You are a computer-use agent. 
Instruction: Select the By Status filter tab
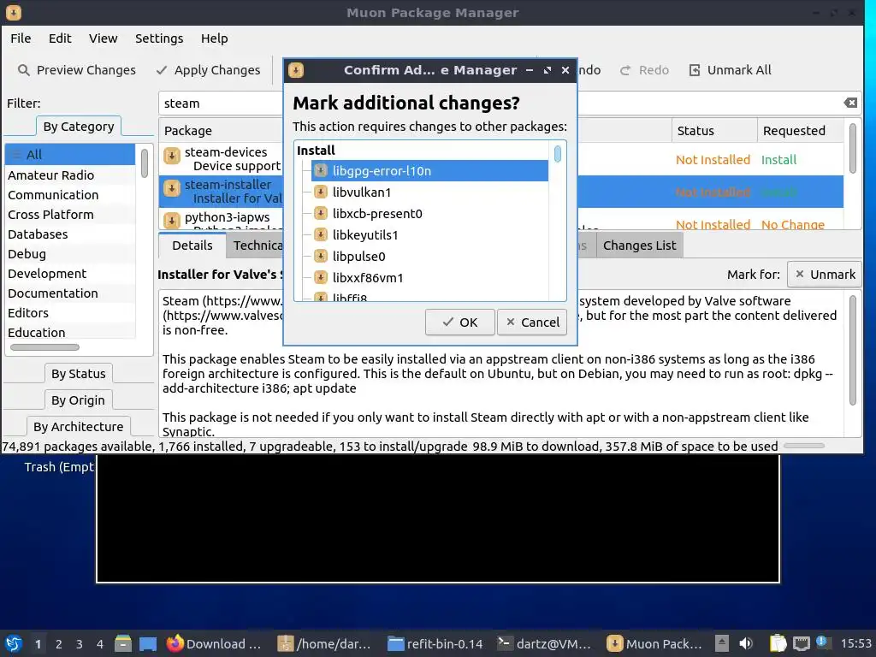(78, 373)
